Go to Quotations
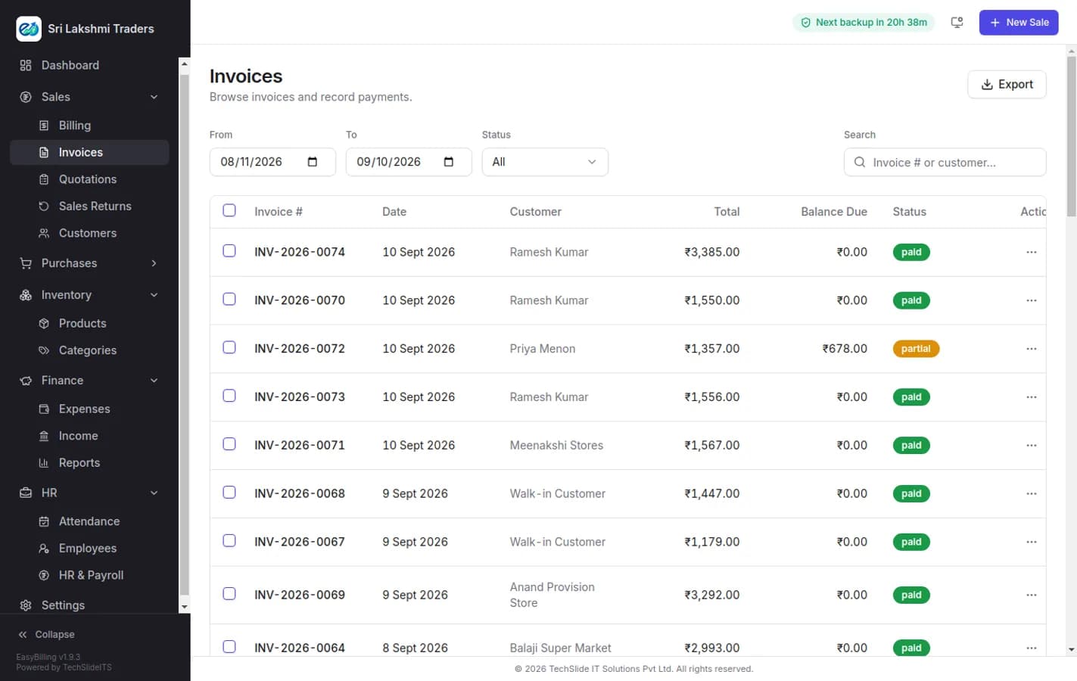This screenshot has height=681, width=1077. coord(89,179)
